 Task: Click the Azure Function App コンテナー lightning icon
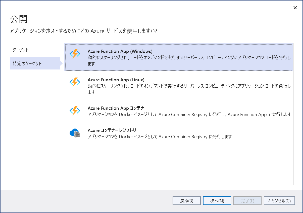75,111
